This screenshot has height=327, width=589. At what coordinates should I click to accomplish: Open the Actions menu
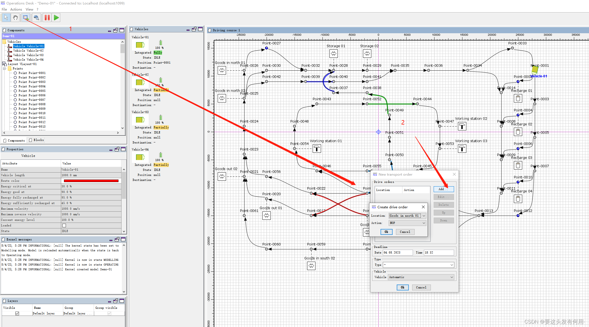point(16,9)
